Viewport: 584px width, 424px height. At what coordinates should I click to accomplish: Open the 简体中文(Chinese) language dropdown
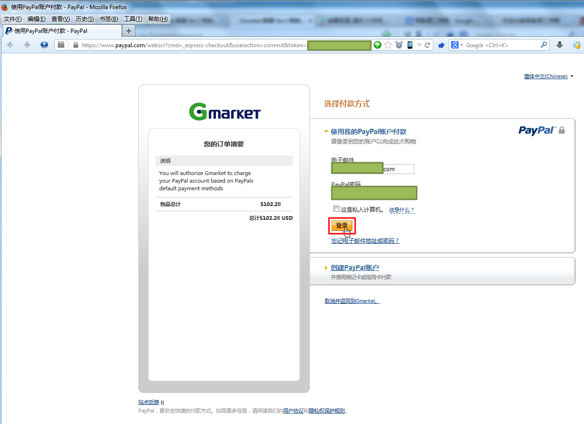(x=548, y=76)
